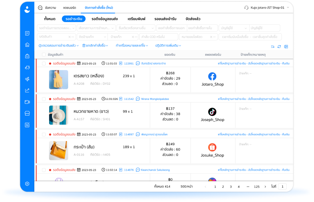
Task: Click the order note icon beside 122861
Action: [x=121, y=63]
